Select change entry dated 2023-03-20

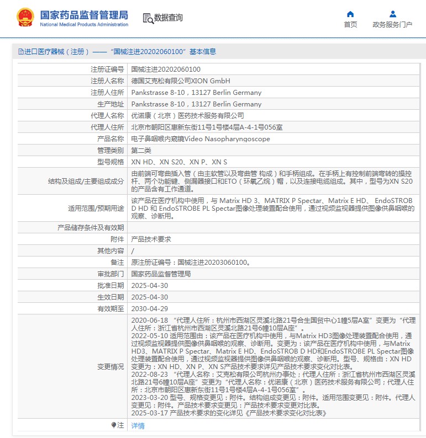(x=274, y=402)
